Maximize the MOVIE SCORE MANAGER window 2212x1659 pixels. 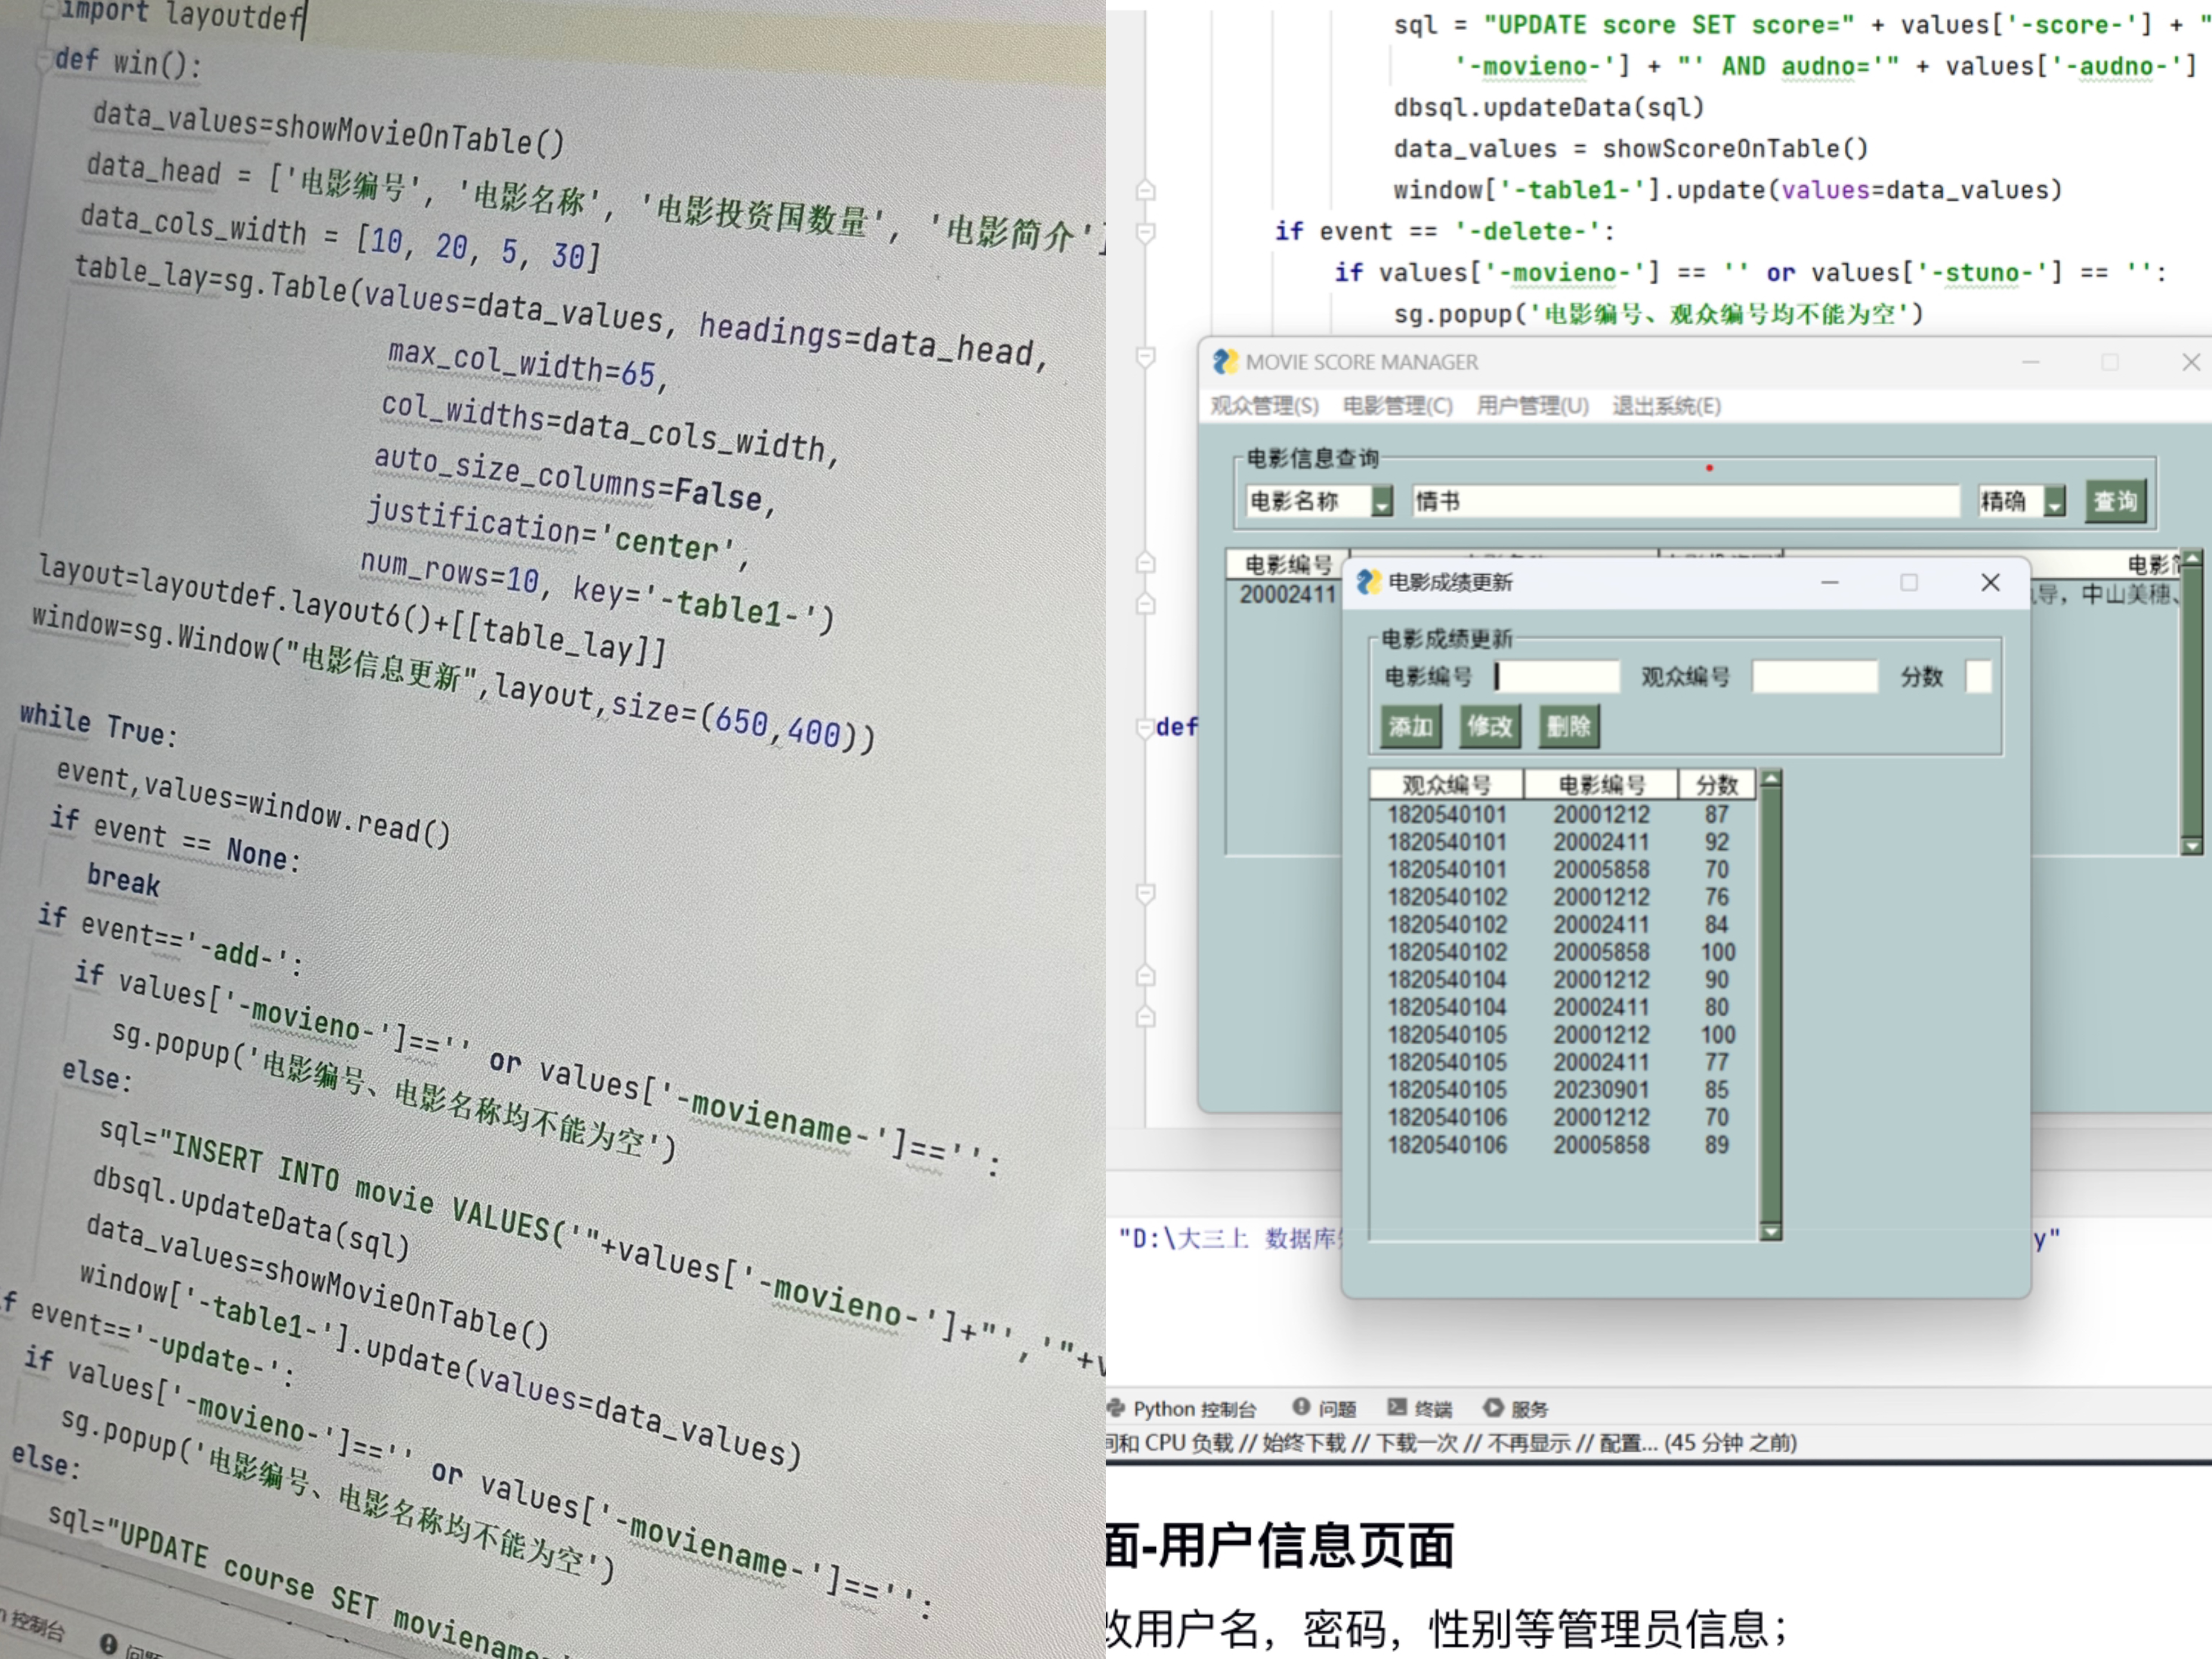2110,362
